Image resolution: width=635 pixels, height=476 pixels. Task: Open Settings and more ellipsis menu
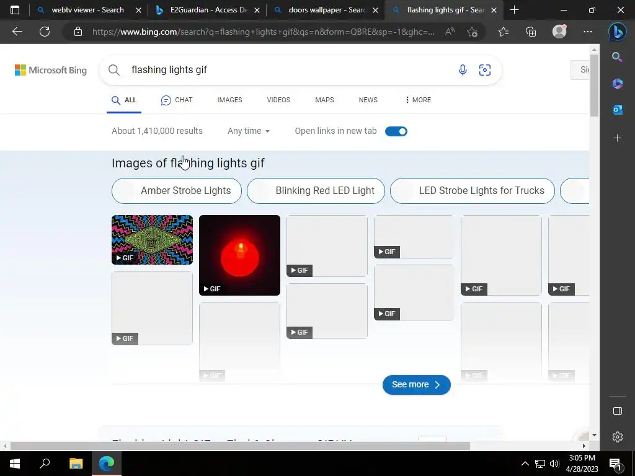click(x=588, y=32)
